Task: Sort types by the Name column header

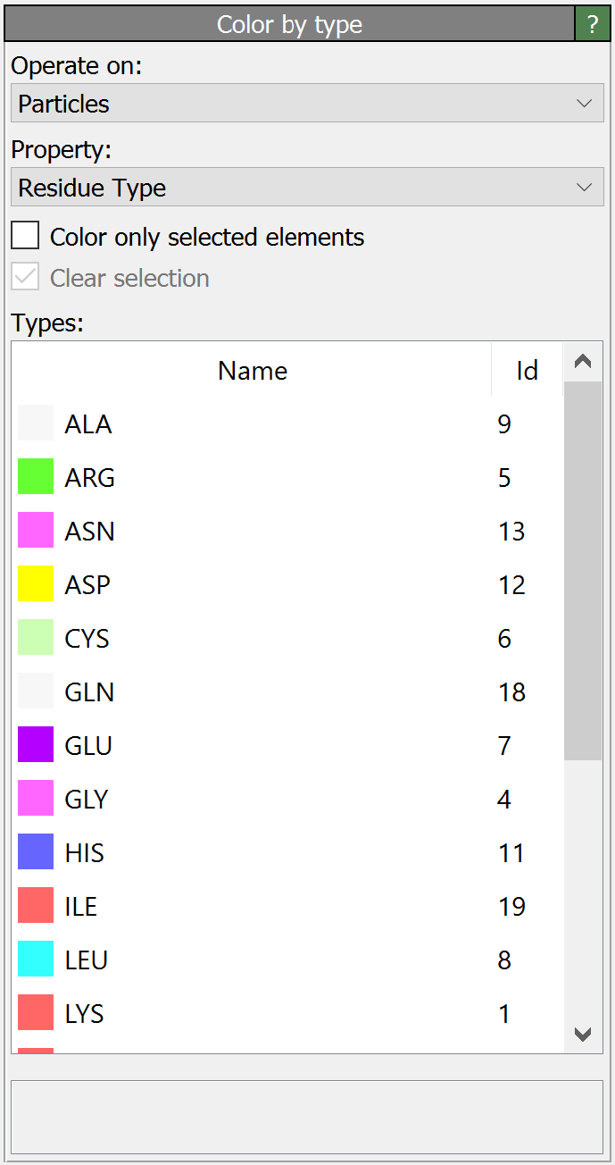Action: (x=253, y=371)
